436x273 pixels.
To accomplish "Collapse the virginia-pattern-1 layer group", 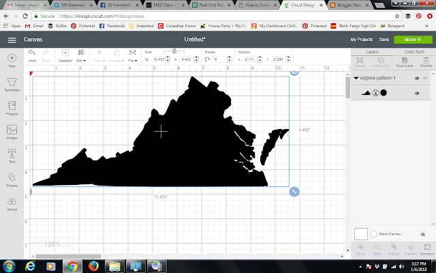I will (x=356, y=78).
